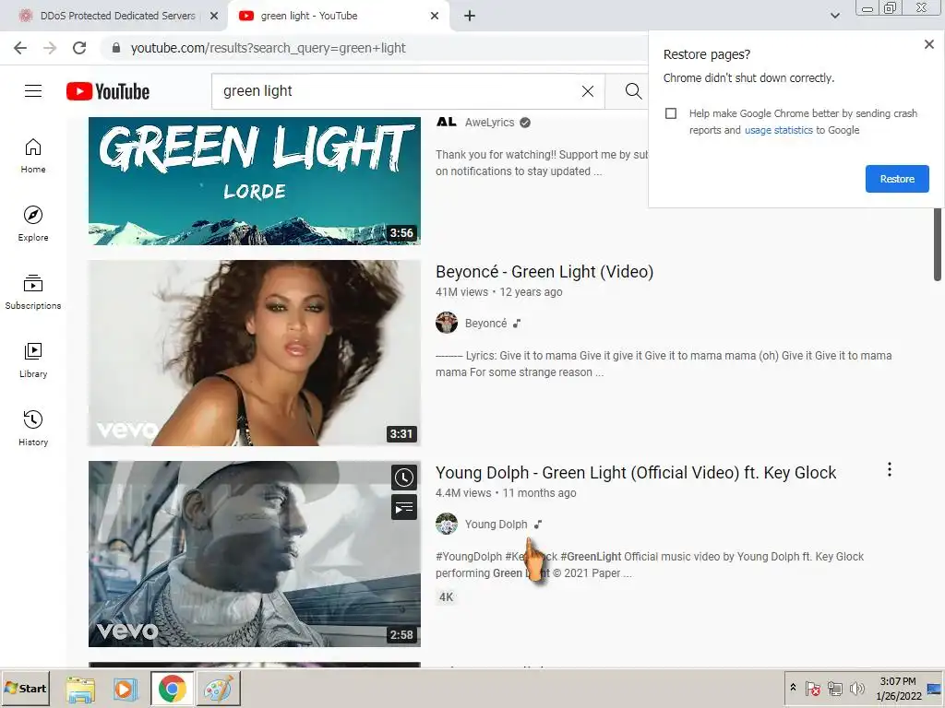Click the Young Dolph video description text
This screenshot has width=945, height=708.
coord(650,565)
